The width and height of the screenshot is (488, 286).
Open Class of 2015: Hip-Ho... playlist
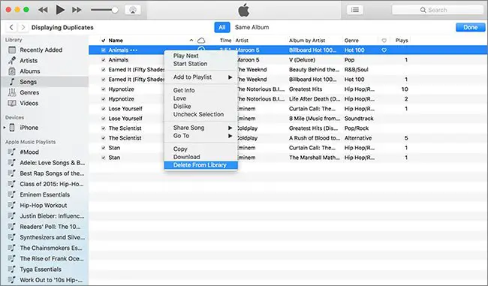pyautogui.click(x=51, y=184)
